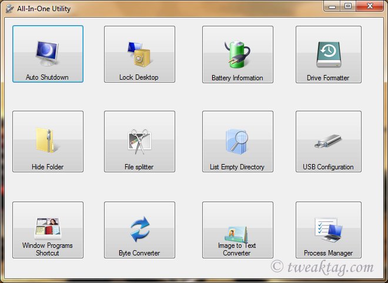This screenshot has height=283, width=388.
Task: Open Battery Information utility
Action: point(238,54)
